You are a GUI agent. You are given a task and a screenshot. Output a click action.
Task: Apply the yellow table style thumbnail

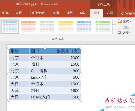pyautogui.click(x=66, y=27)
